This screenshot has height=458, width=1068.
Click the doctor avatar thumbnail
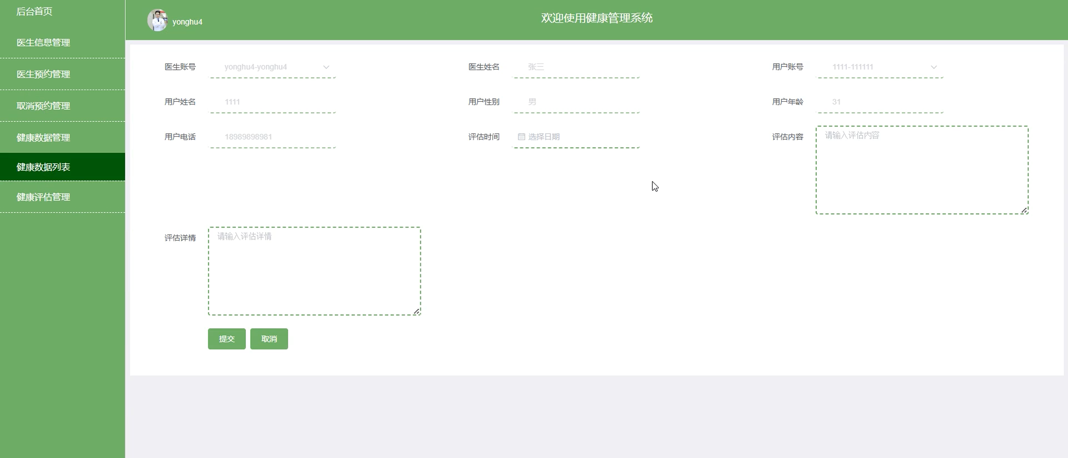(157, 20)
